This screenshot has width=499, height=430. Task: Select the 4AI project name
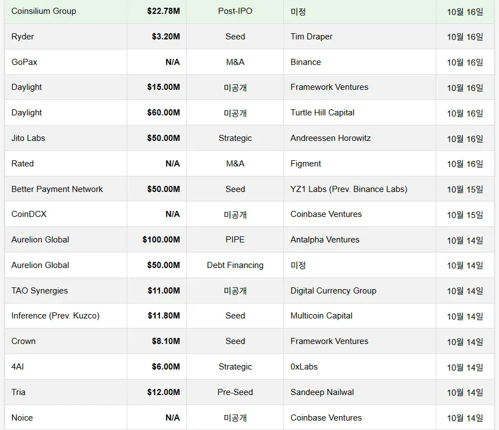pyautogui.click(x=18, y=367)
